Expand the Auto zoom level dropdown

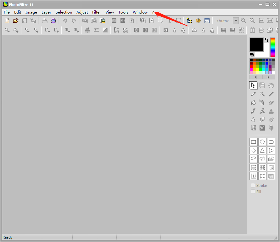pyautogui.click(x=236, y=20)
